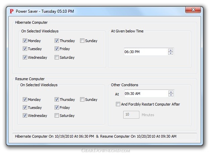Image resolution: width=211 pixels, height=153 pixels.
Task: Enable Saturday in Hibernate weekdays
Action: (57, 57)
